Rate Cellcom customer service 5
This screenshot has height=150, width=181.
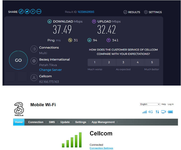click(152, 62)
